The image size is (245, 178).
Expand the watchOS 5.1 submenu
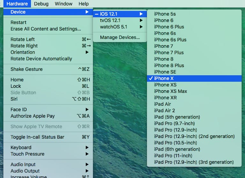[x=120, y=27]
